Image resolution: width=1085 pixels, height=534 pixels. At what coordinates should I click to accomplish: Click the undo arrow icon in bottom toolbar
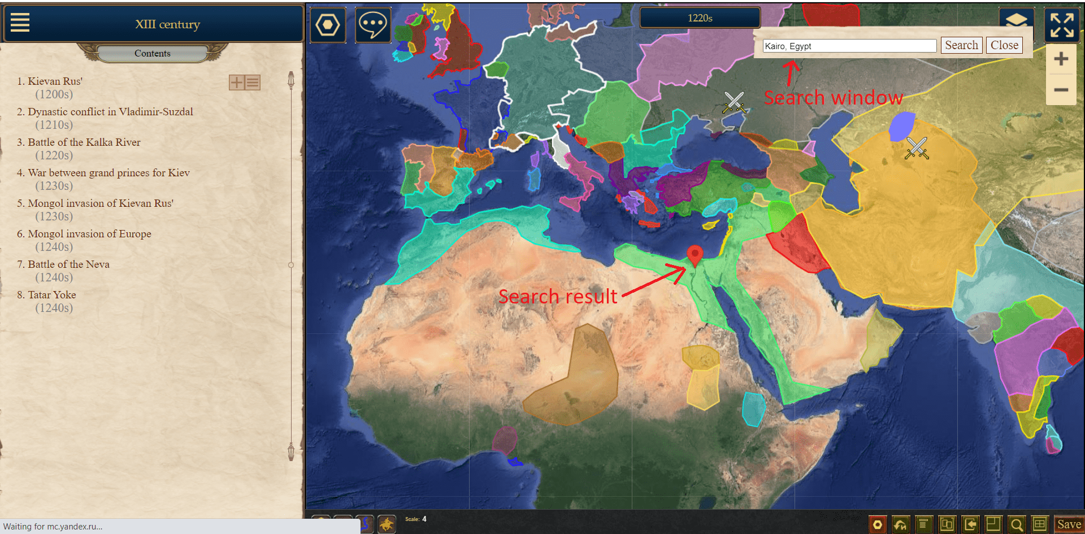tap(900, 524)
